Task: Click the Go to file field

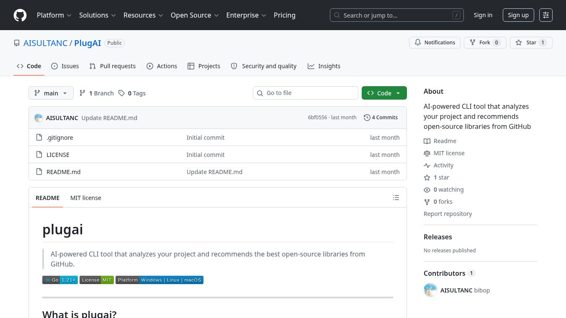Action: point(306,93)
